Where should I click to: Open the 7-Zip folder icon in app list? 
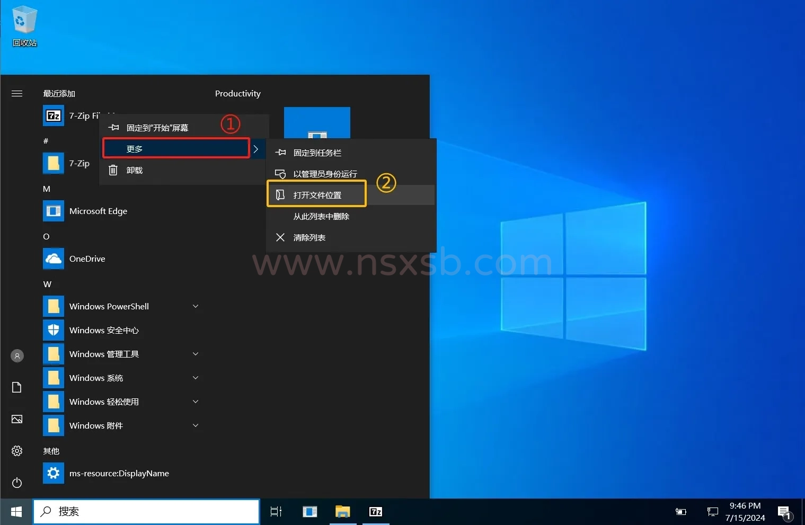click(x=54, y=163)
